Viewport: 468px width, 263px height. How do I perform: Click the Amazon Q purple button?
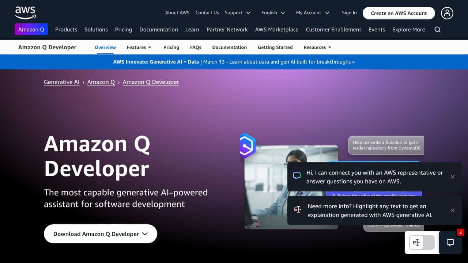tap(31, 30)
